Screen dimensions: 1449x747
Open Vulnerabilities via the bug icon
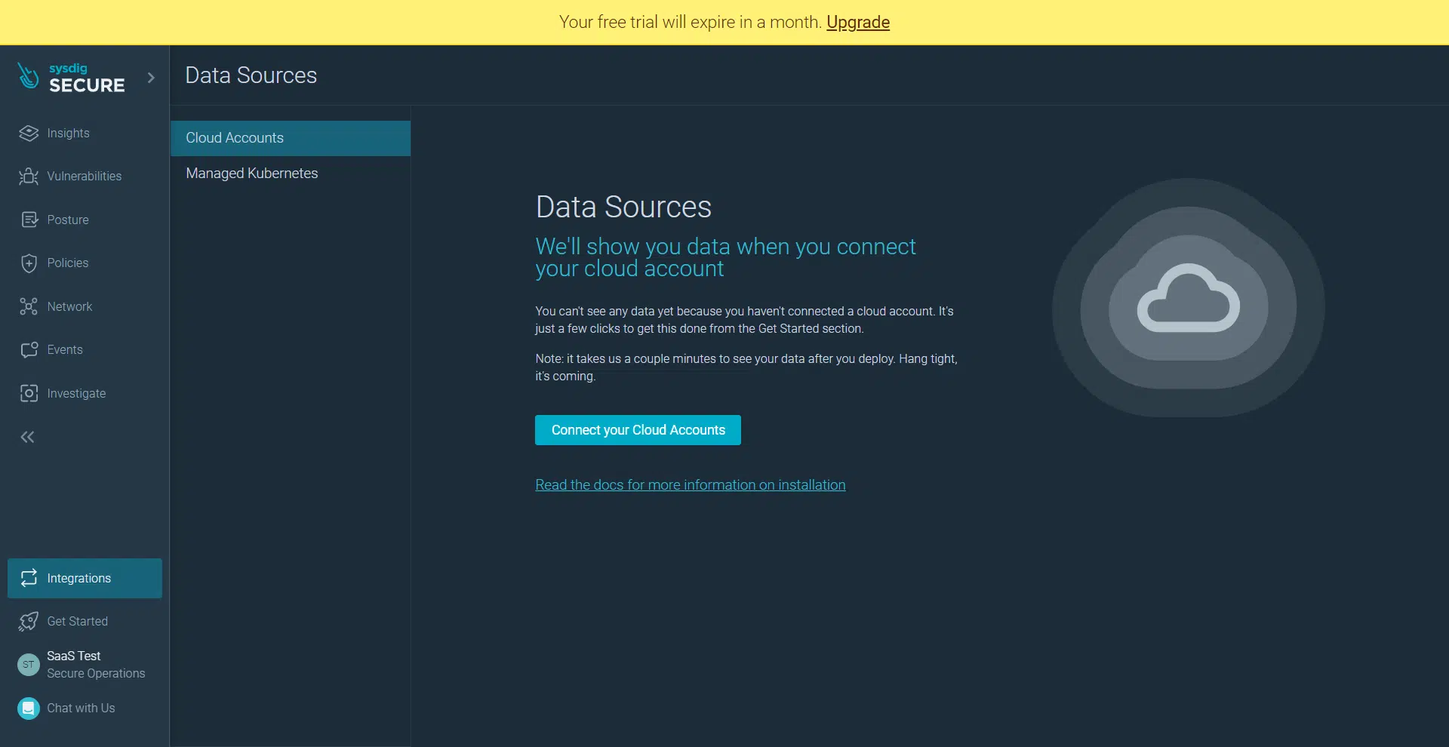pos(29,177)
